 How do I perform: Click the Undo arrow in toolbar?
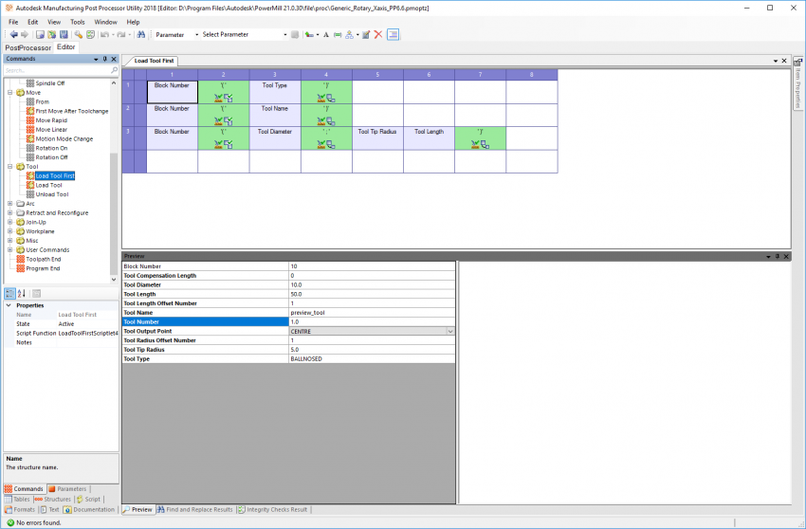103,34
